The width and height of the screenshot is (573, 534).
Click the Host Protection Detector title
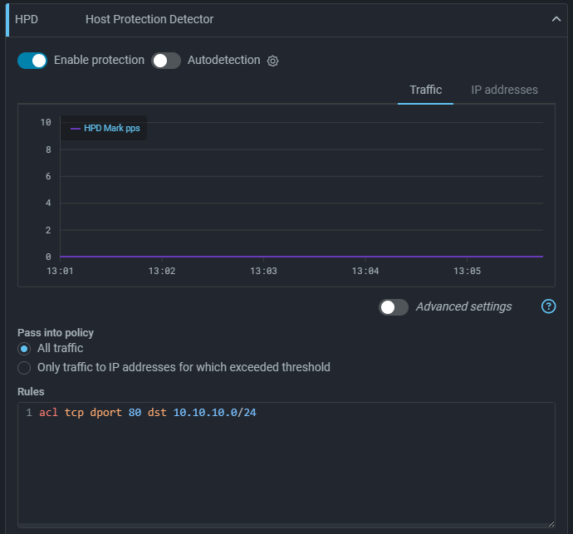tap(149, 19)
